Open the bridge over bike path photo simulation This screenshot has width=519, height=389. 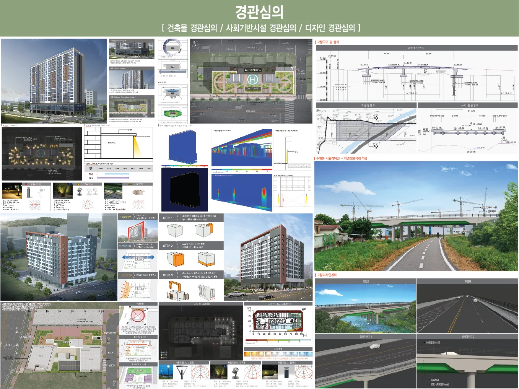tap(416, 216)
